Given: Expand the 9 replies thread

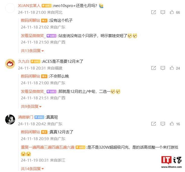Looking at the screenshot, I should coord(31,107).
